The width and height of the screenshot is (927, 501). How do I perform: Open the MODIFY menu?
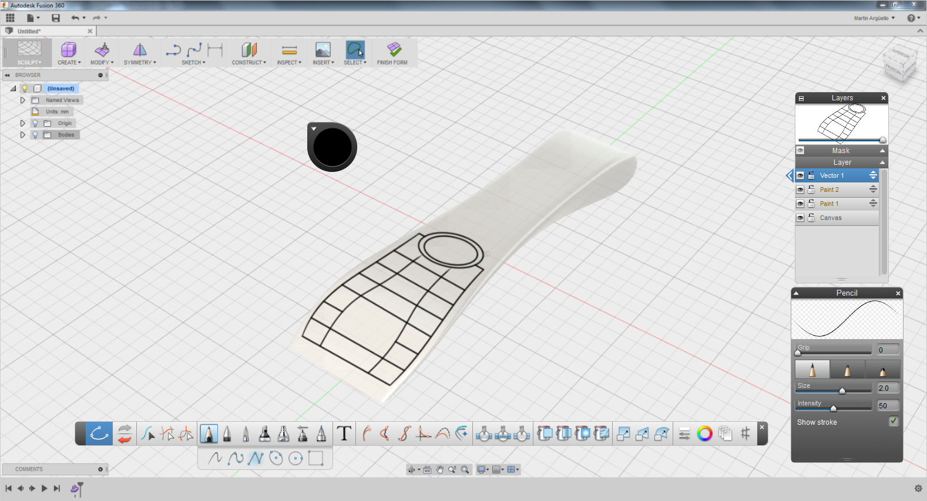point(102,62)
